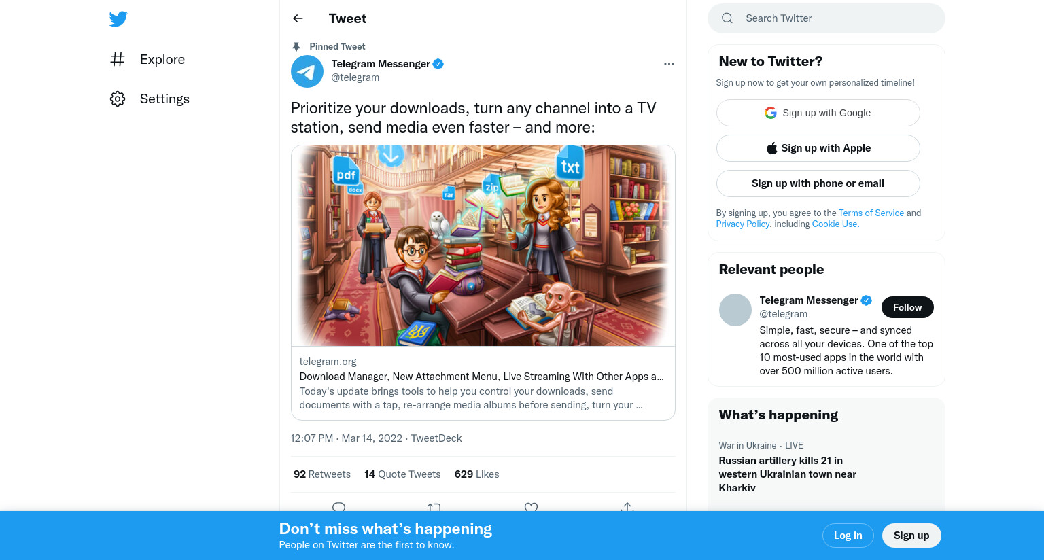Open the telegram.org link preview image
Screen dimensions: 1044x560
483,245
